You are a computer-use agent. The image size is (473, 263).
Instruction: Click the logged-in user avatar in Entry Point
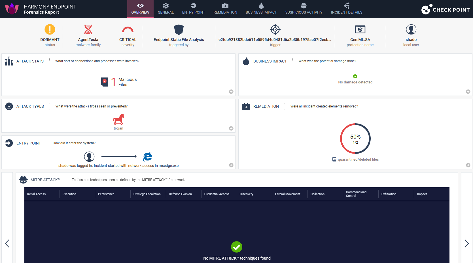pos(89,157)
